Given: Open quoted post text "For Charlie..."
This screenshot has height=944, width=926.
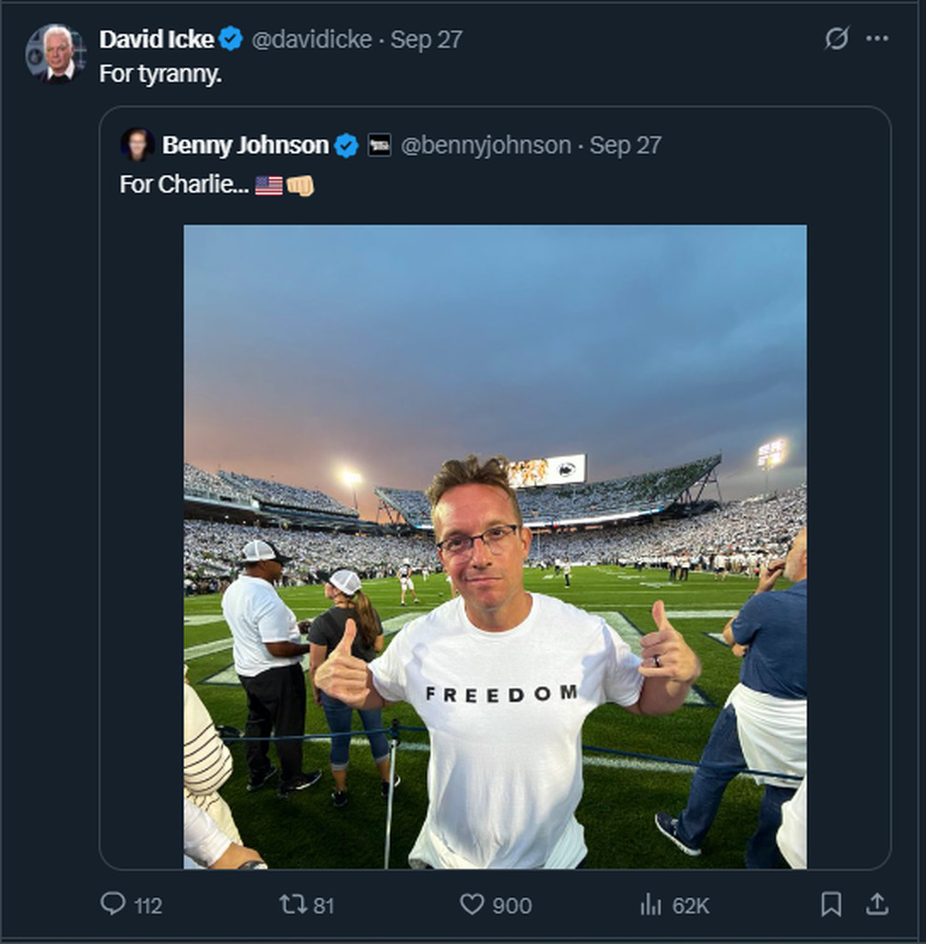Looking at the screenshot, I should point(184,184).
